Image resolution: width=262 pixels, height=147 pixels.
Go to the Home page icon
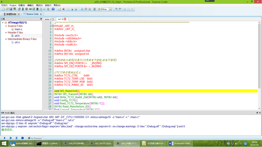[x=19, y=9]
